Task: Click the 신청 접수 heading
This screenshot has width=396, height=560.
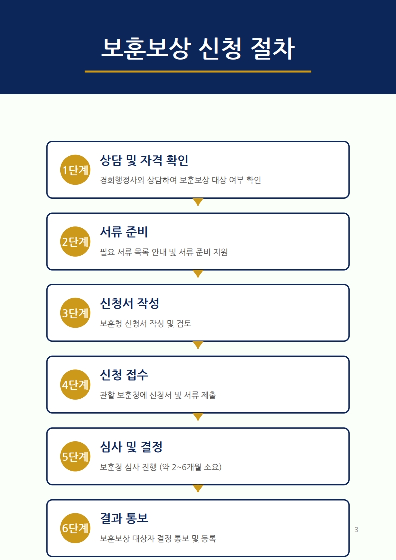Action: tap(124, 375)
